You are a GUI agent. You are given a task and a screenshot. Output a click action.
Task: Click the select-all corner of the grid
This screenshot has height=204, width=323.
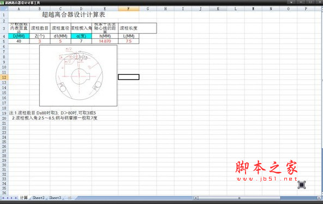(4, 9)
